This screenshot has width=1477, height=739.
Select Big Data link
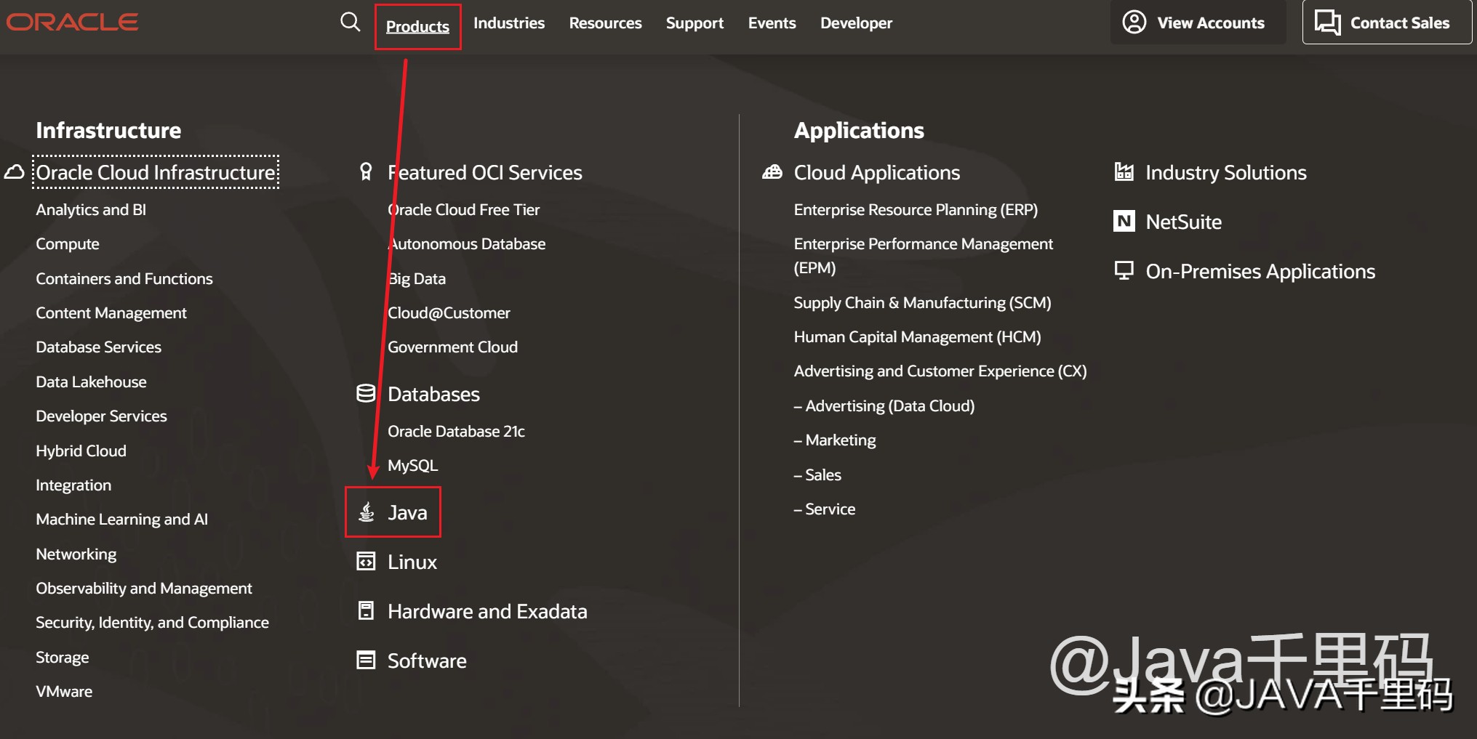point(417,279)
